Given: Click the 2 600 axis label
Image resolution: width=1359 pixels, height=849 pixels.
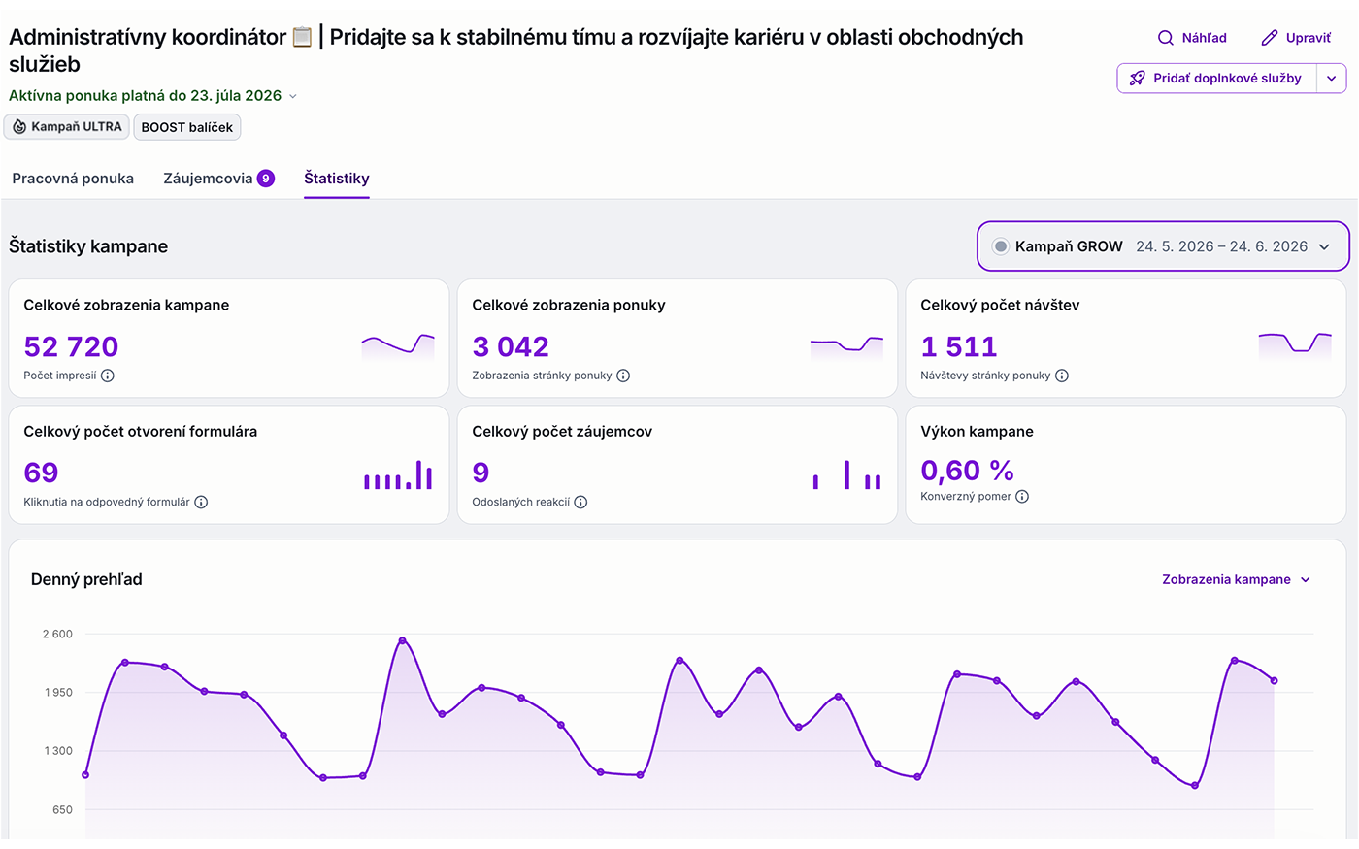Looking at the screenshot, I should tap(57, 634).
